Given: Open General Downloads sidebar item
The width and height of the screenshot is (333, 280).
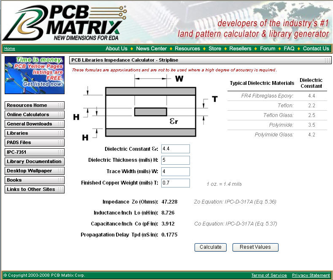Looking at the screenshot, I should coord(35,124).
